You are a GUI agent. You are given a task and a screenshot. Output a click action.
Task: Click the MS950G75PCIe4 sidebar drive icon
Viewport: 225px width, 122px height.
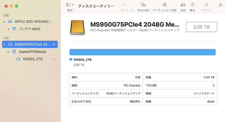(10, 44)
